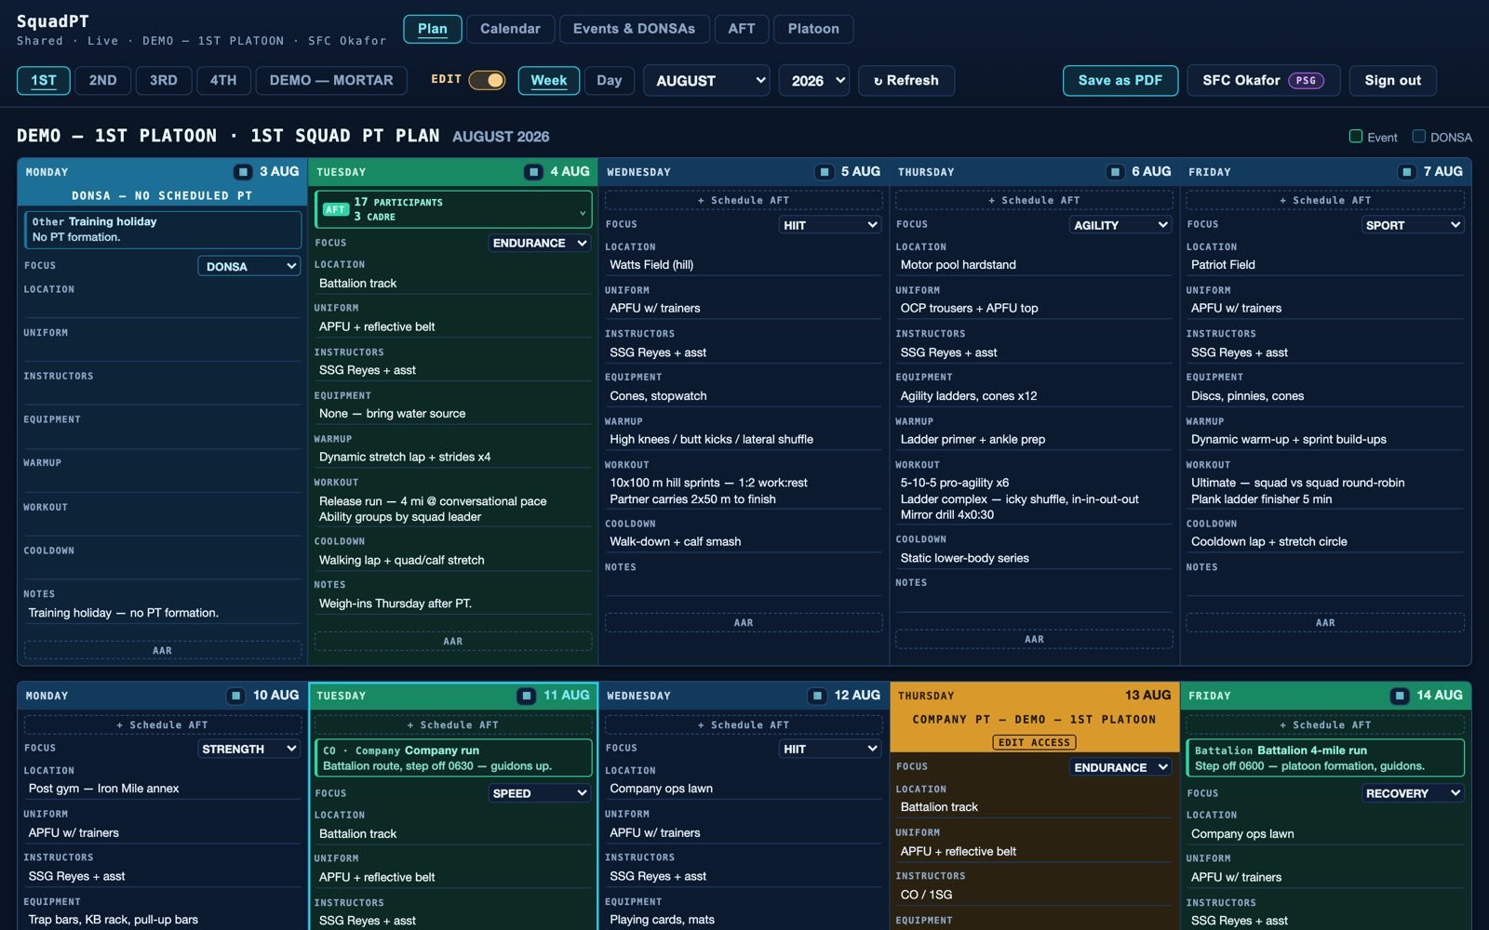
Task: Open the AAR for Friday 7 AUG
Action: click(x=1325, y=623)
